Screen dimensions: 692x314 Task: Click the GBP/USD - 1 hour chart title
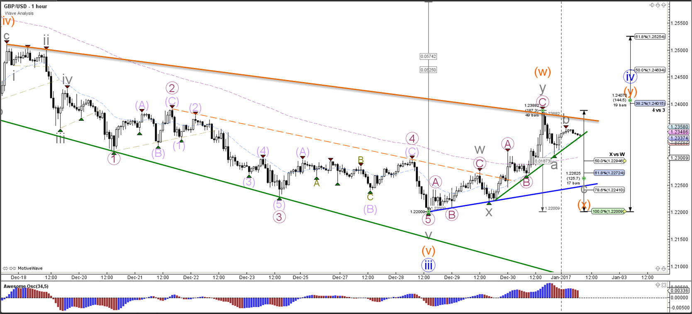[x=26, y=6]
